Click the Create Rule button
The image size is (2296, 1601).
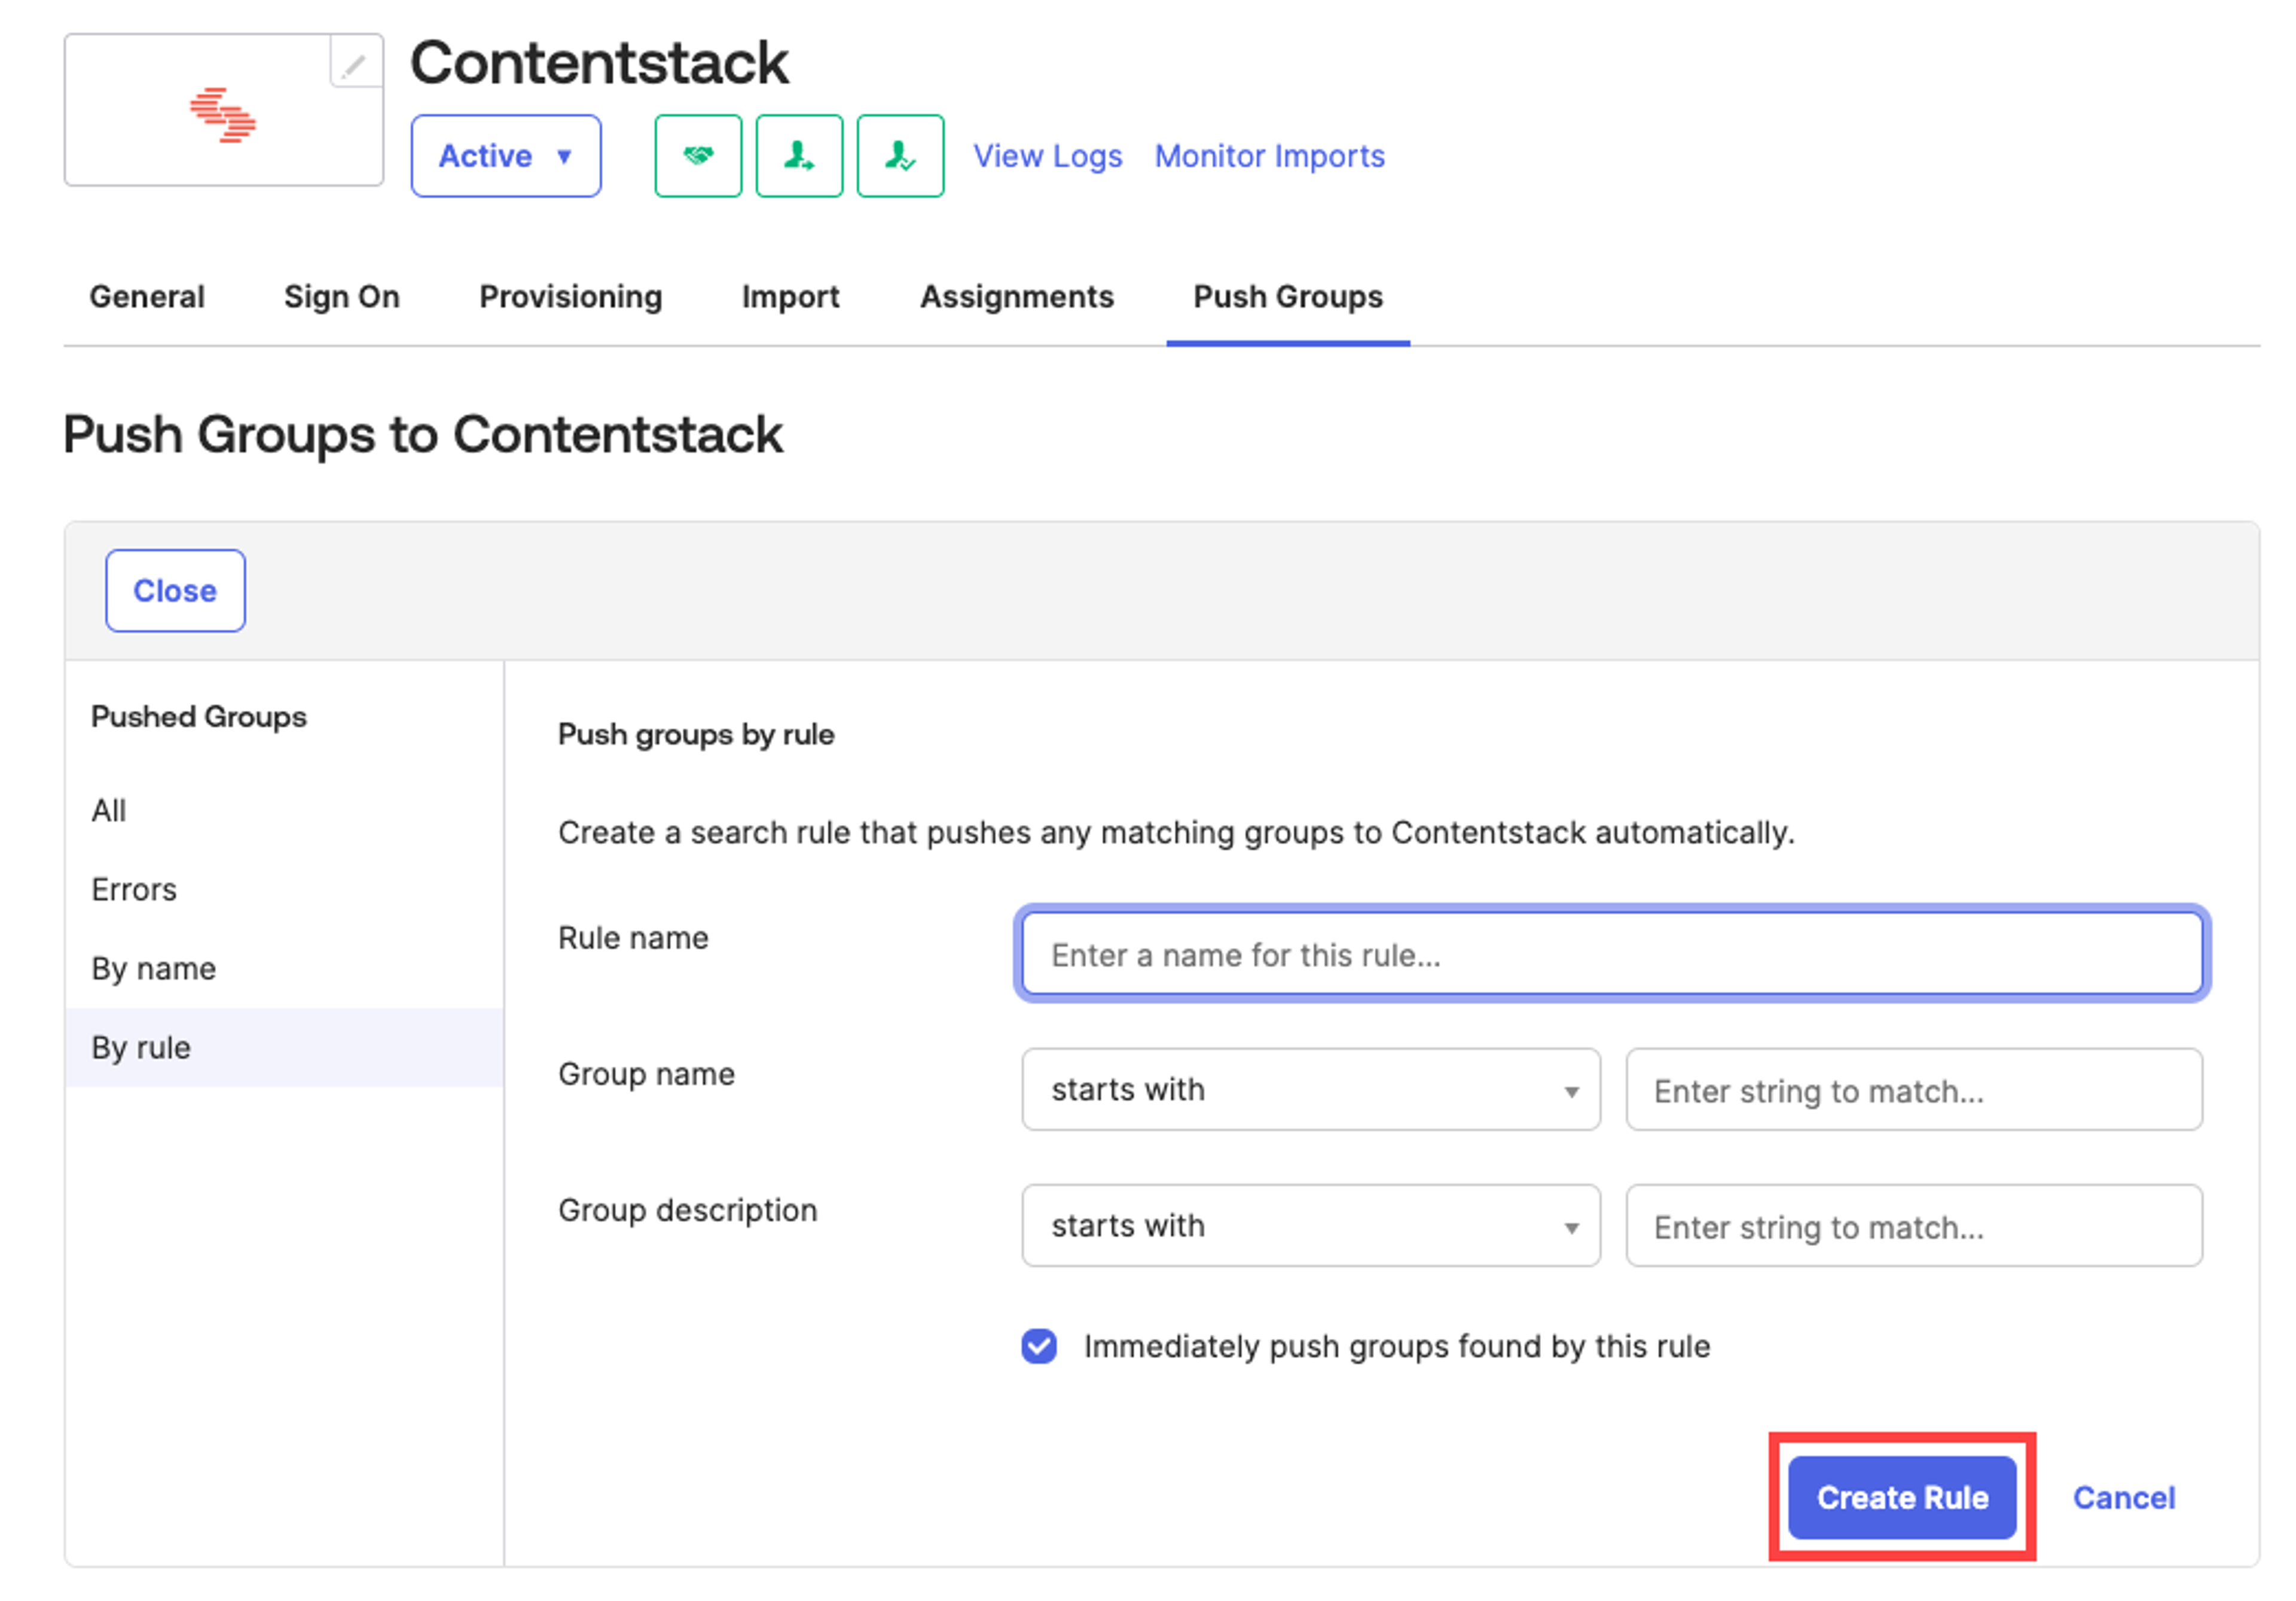click(x=1902, y=1497)
